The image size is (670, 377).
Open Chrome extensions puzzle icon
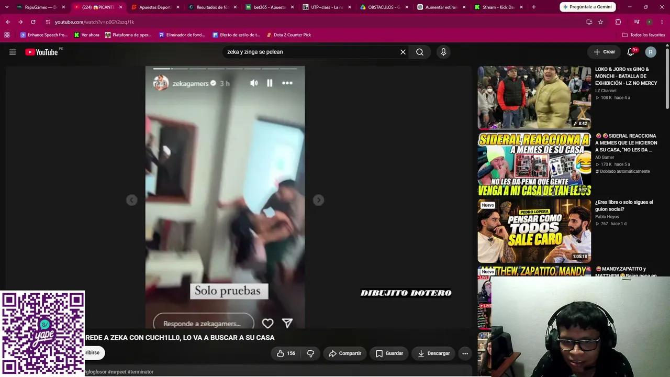tap(618, 22)
